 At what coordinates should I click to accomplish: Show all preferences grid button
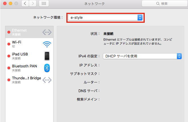coord(44,3)
